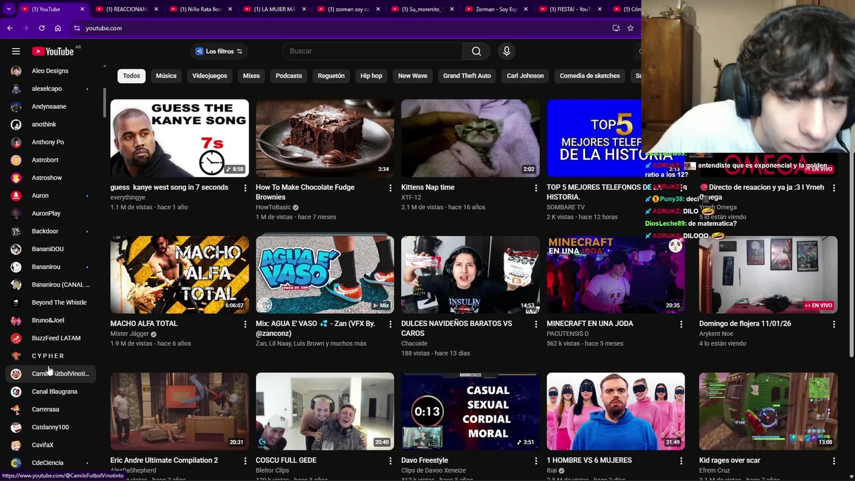
Task: Select the Comedia de sketches chip
Action: (x=590, y=75)
